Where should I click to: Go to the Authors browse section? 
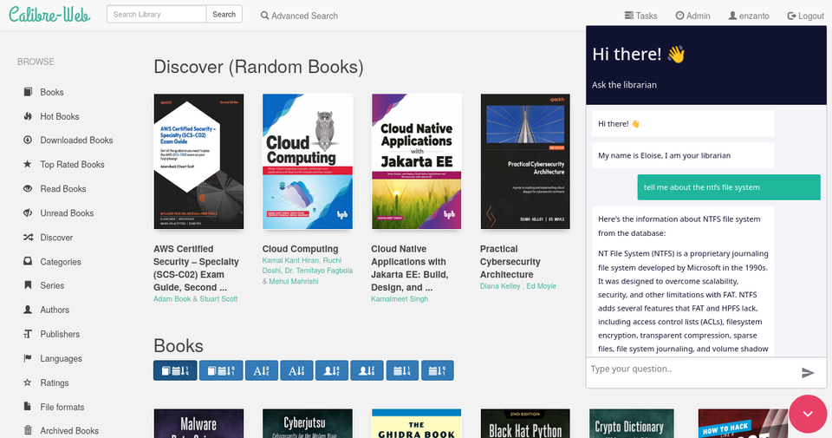coord(55,310)
